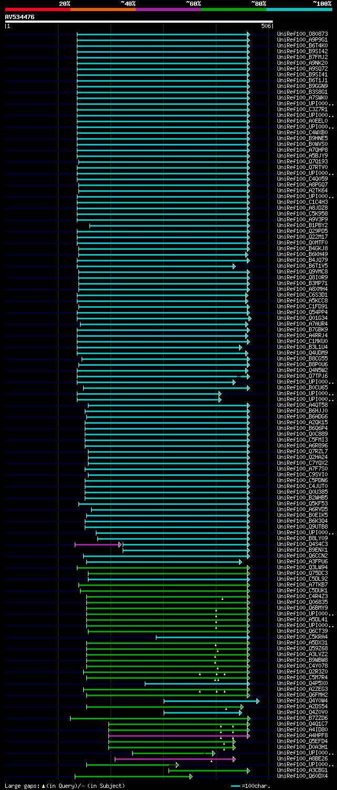Select label UniRef100_Q22M17

[302, 237]
